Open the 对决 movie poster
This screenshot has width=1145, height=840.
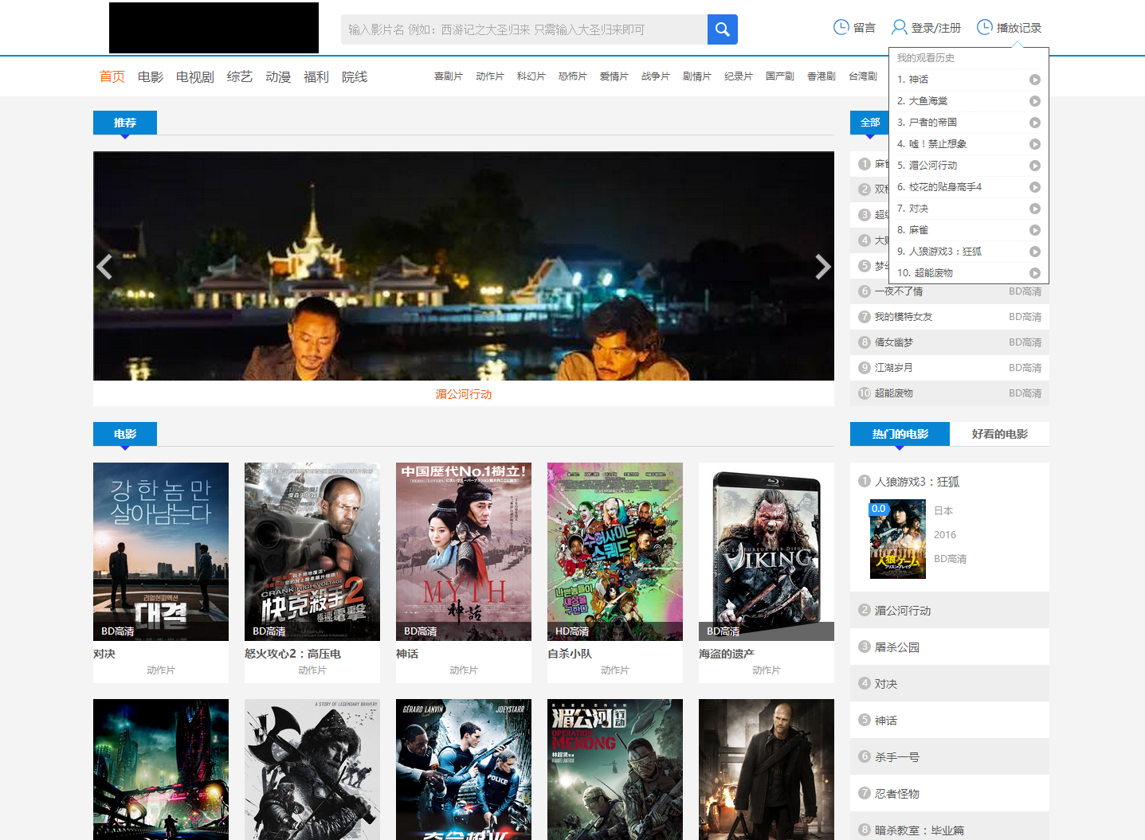[x=161, y=552]
